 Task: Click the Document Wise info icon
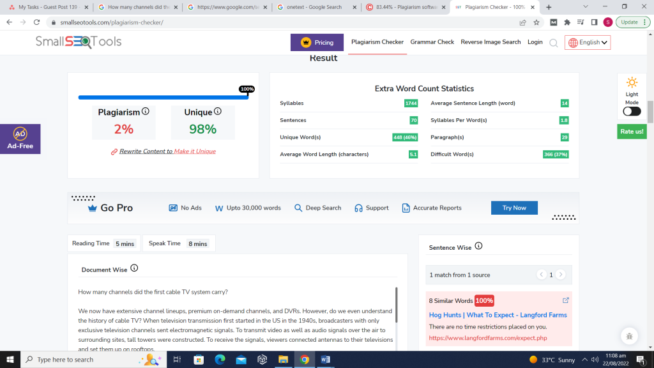pos(133,269)
